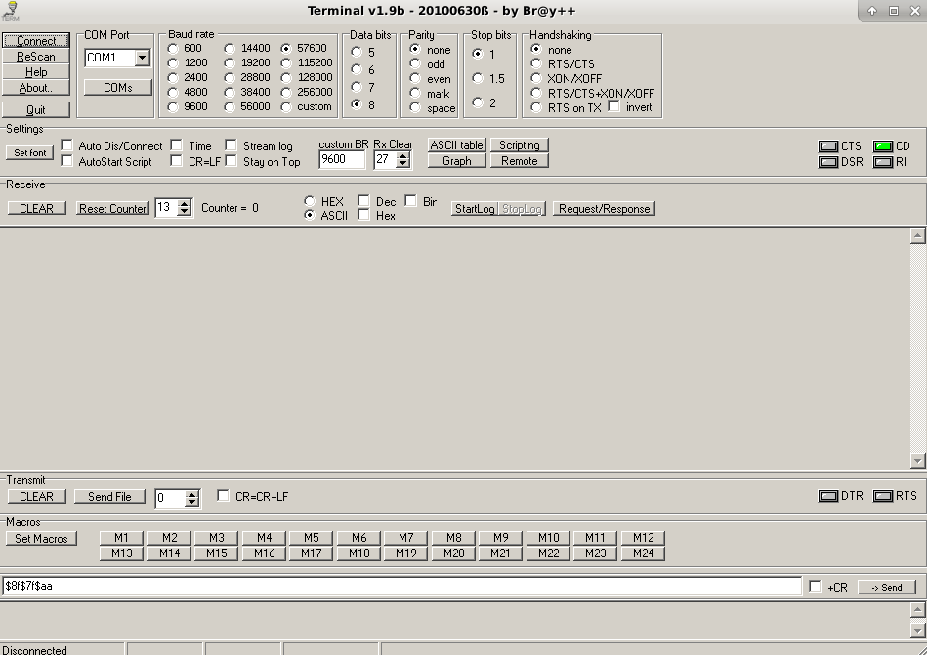The image size is (927, 655).
Task: Open the COM Port dropdown
Action: (142, 59)
